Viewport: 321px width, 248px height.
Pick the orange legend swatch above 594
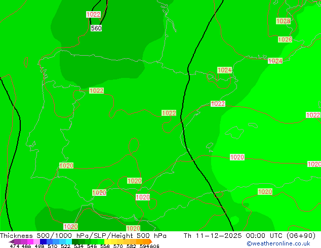(146, 241)
